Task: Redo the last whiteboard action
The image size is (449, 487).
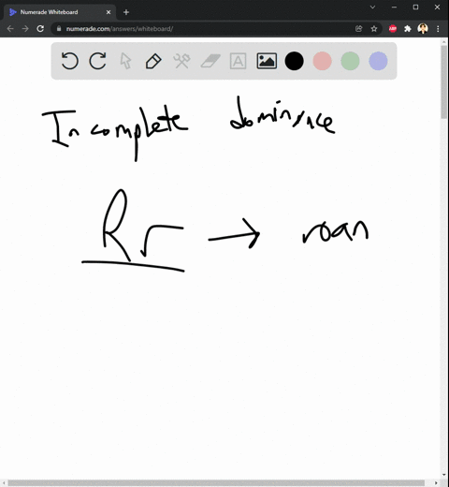Action: 97,61
